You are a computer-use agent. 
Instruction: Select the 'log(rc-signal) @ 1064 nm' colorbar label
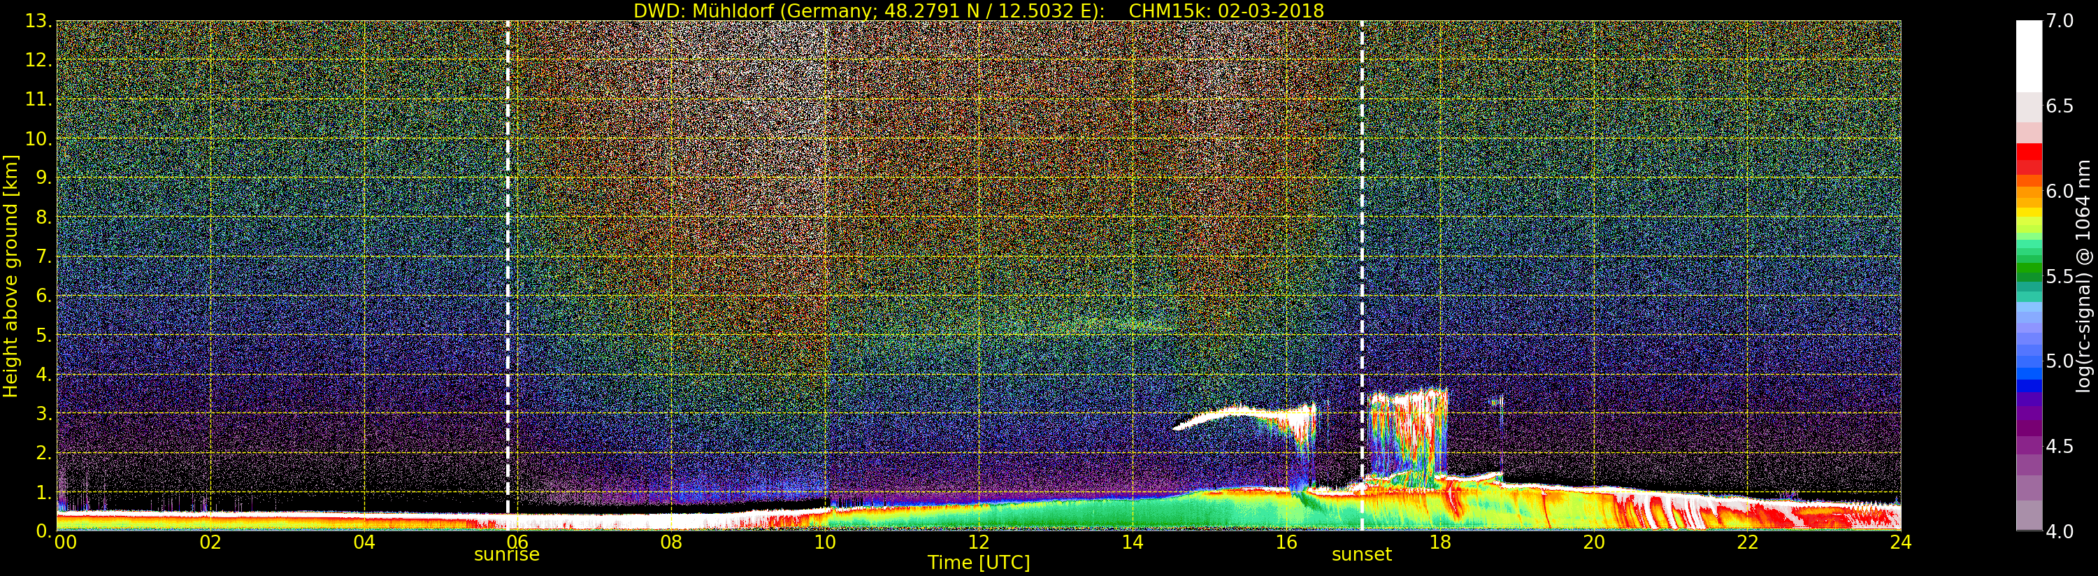2083,276
